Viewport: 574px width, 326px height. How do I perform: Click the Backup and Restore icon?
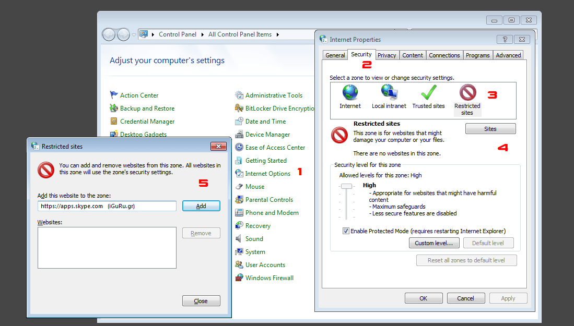[114, 108]
